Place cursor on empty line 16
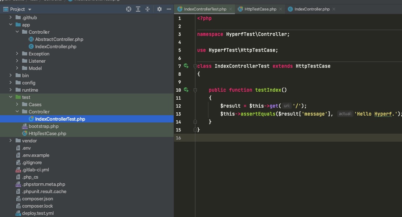 point(298,138)
